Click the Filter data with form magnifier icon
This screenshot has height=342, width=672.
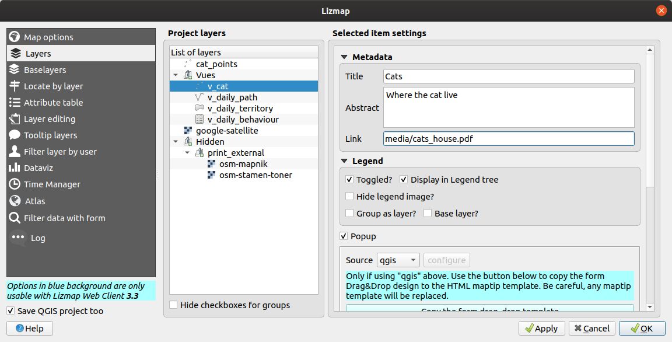[x=15, y=218]
